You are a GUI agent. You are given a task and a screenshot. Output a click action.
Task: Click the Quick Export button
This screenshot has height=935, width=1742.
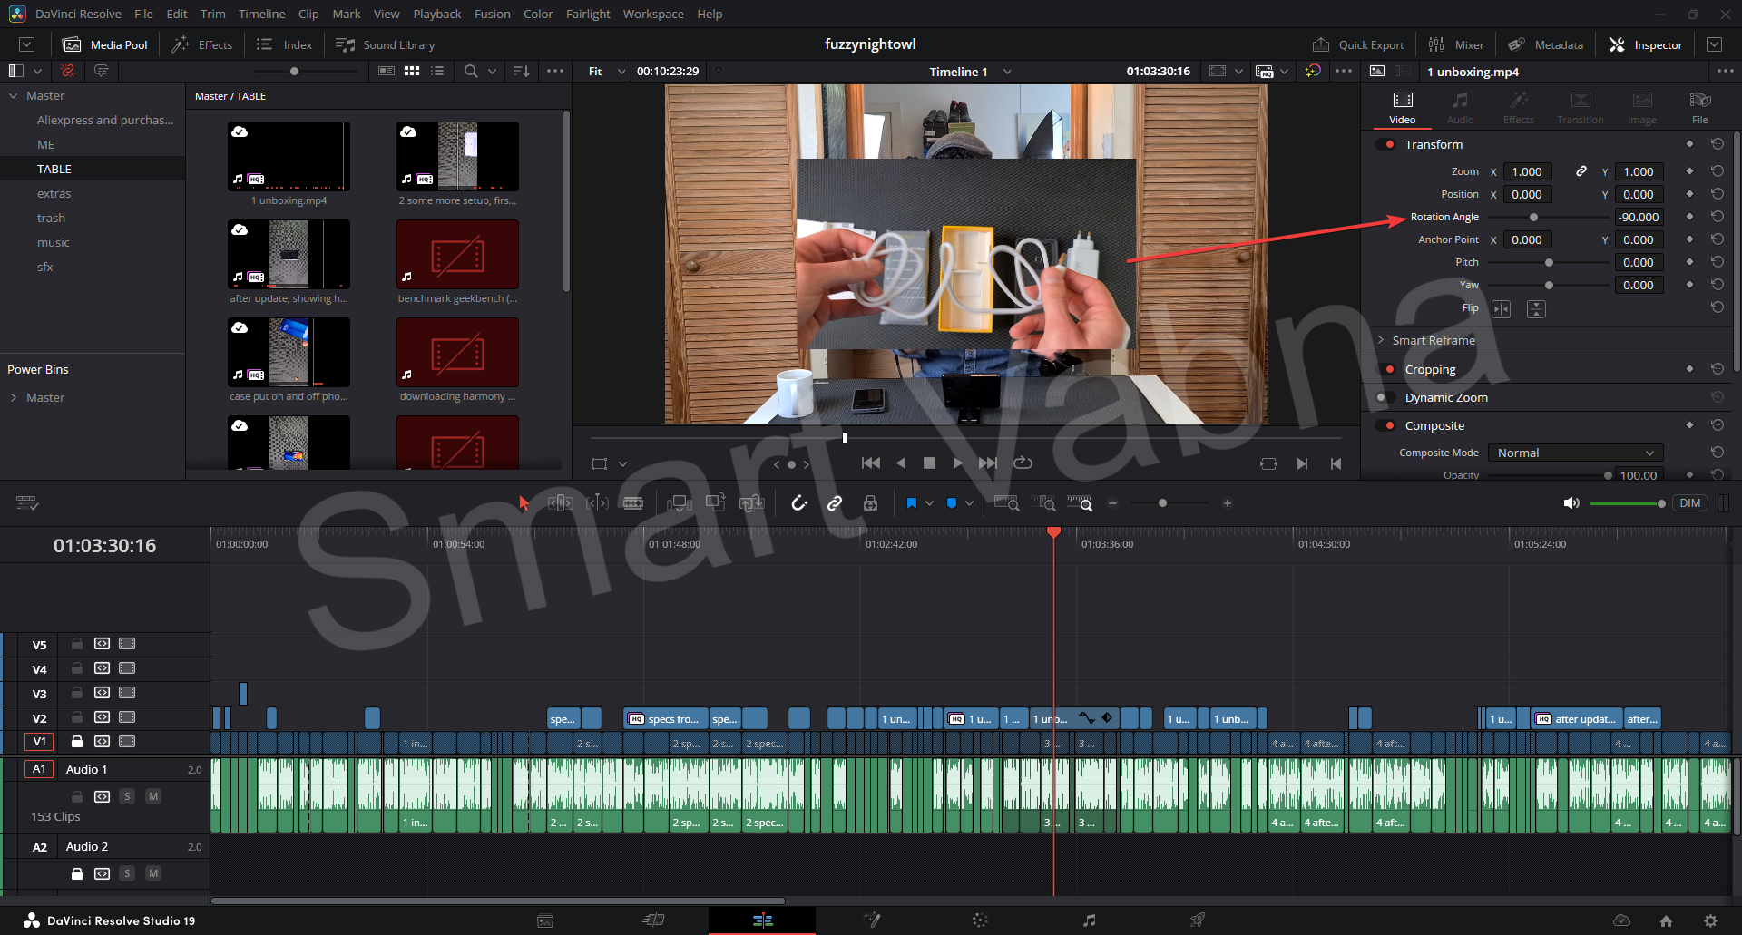(1358, 44)
